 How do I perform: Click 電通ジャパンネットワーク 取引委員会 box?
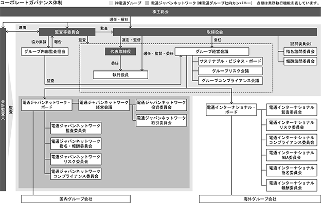point(162,120)
